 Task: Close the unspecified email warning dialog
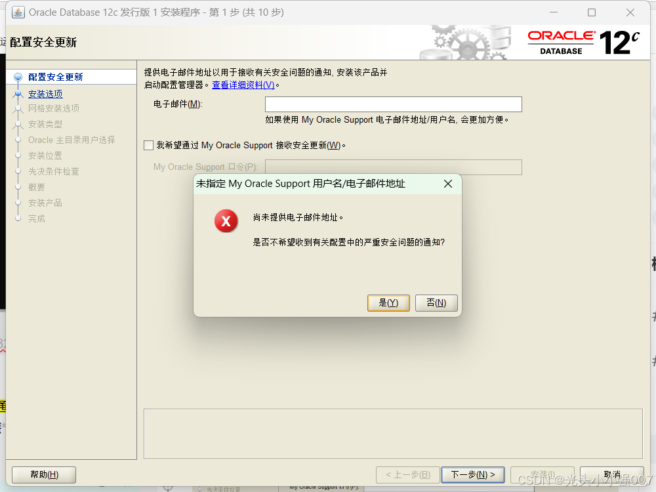(x=447, y=184)
